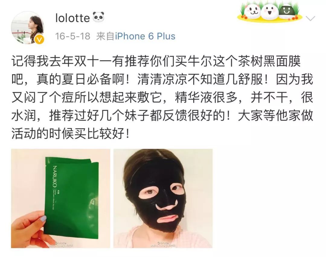
Task: Follow the iPhone 6 Plus source link
Action: (145, 36)
